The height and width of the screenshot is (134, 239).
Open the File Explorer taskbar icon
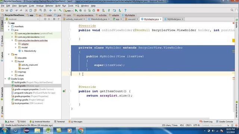pos(37,131)
